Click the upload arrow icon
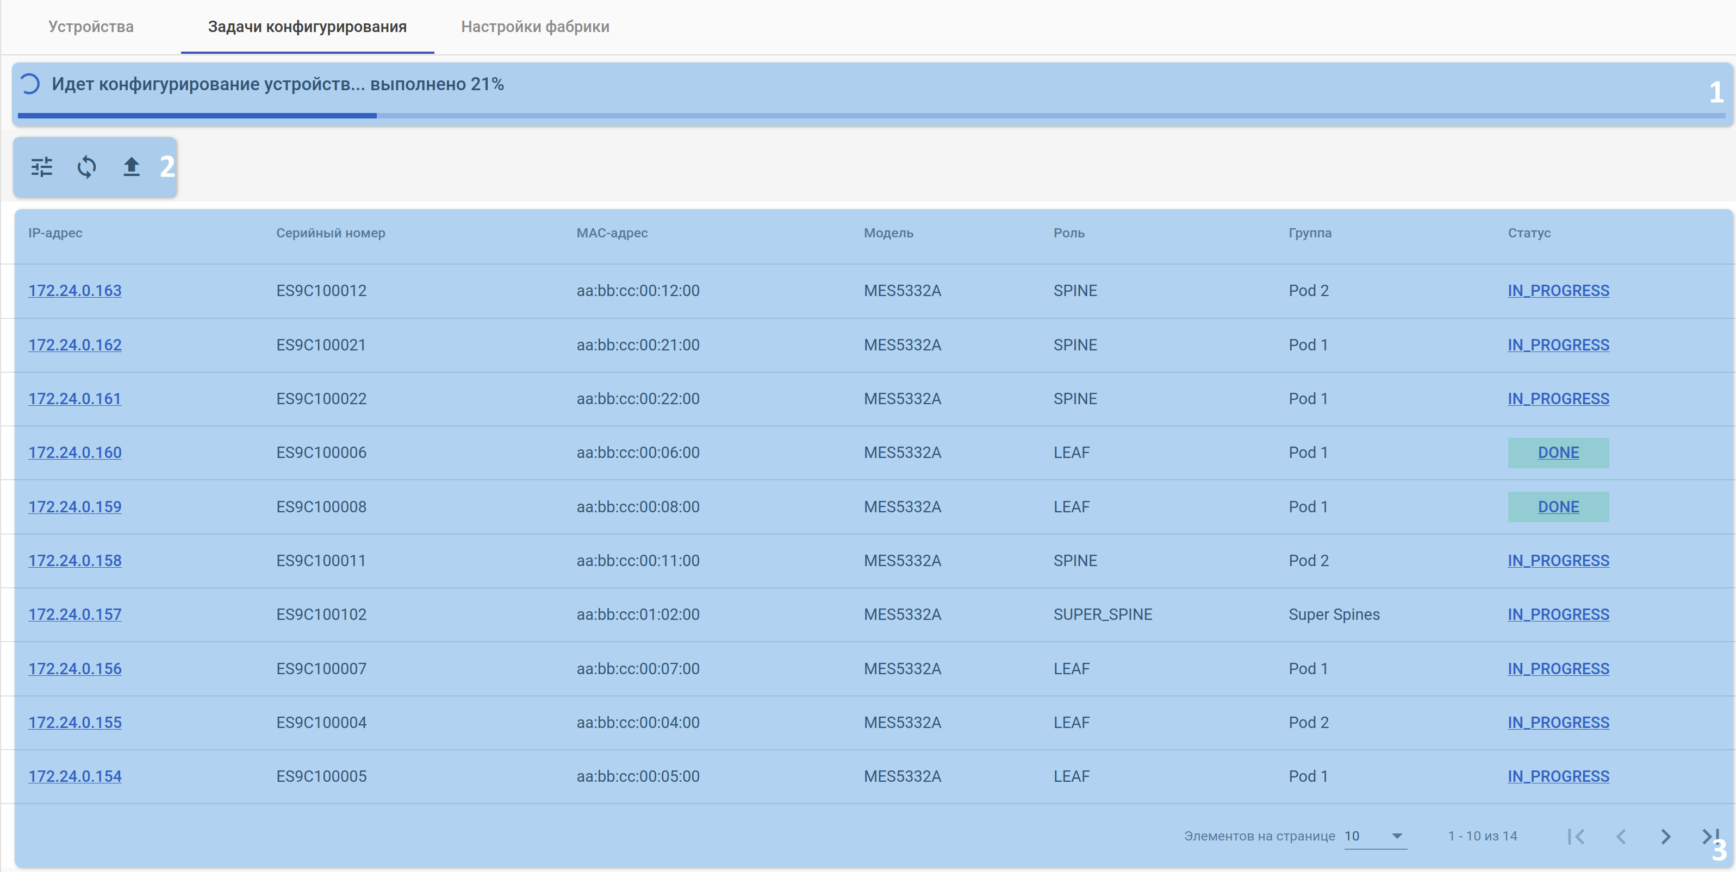Viewport: 1736px width, 872px height. [x=132, y=166]
